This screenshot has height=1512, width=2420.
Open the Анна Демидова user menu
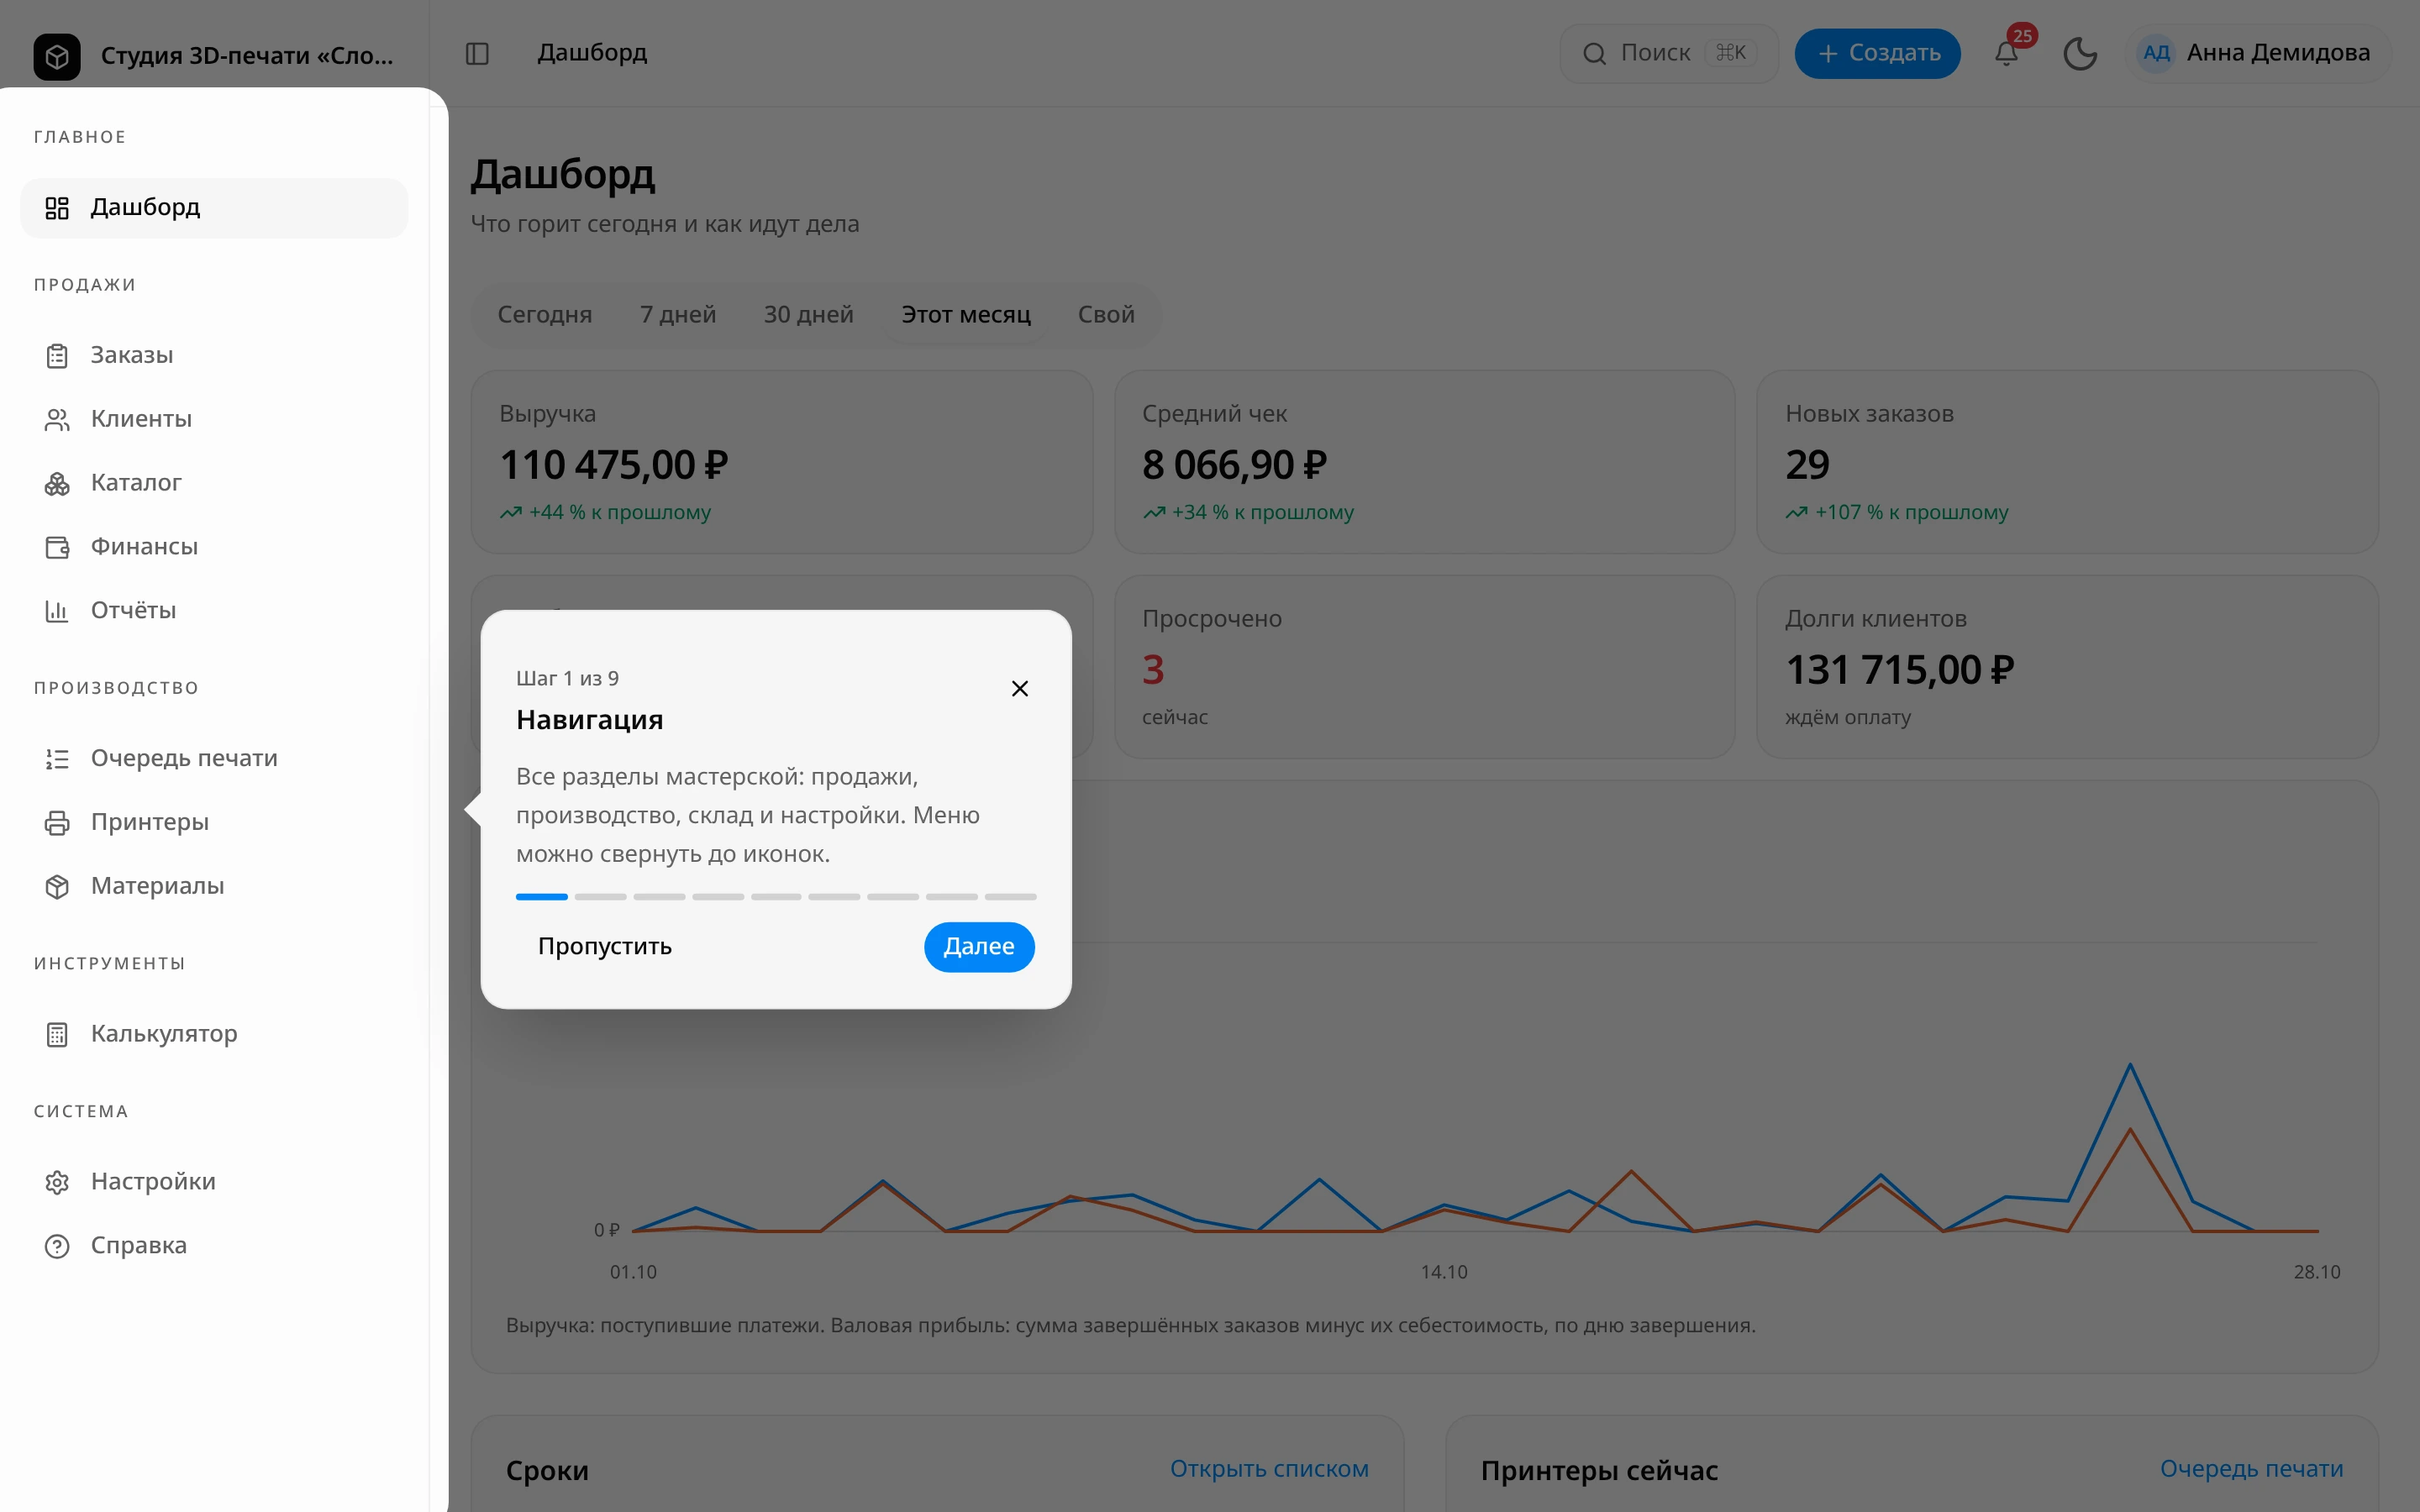point(2256,53)
